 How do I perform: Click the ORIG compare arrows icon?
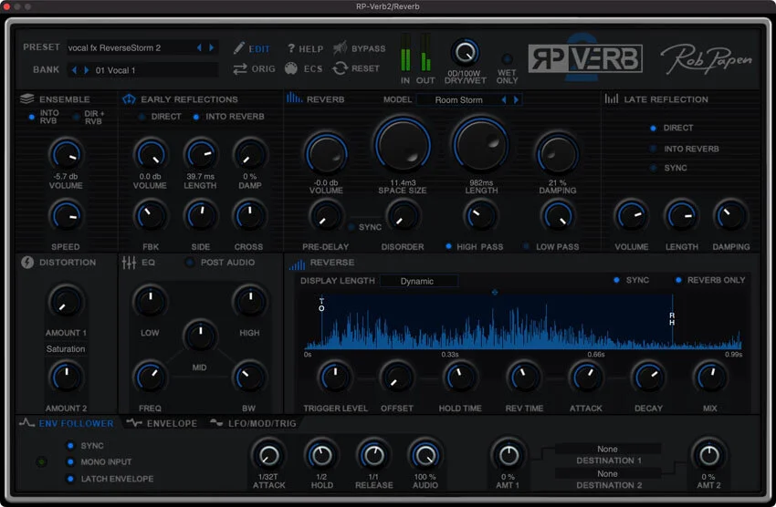point(240,68)
